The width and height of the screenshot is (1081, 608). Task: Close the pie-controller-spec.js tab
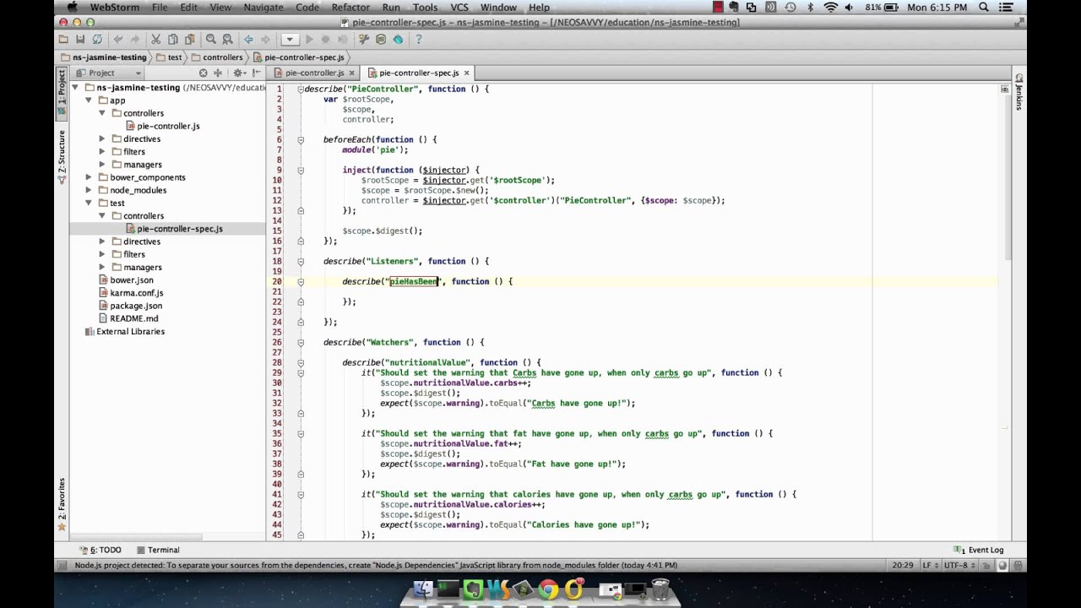coord(466,73)
